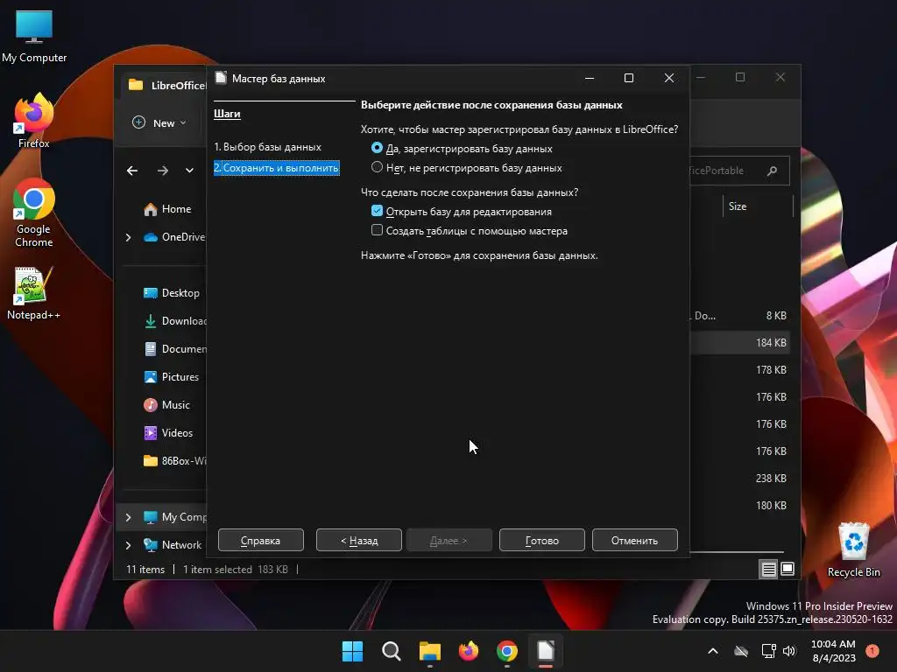The width and height of the screenshot is (897, 672).
Task: Click the network tray icon
Action: click(x=768, y=651)
